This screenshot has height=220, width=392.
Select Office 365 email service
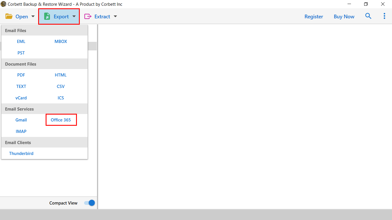point(61,120)
